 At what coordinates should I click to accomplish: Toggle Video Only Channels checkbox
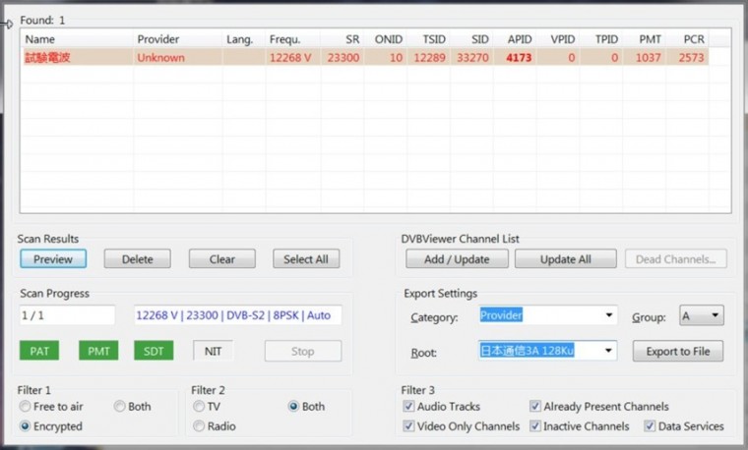(x=462, y=425)
